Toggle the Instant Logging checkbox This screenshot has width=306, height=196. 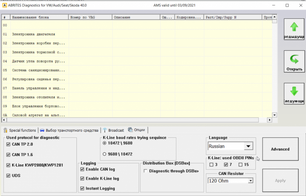pyautogui.click(x=82, y=188)
